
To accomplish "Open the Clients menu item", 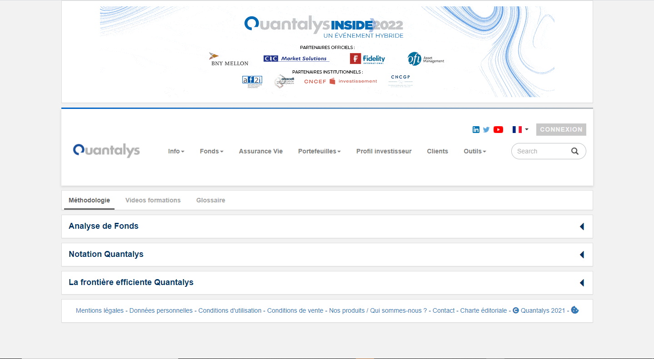I will 438,151.
